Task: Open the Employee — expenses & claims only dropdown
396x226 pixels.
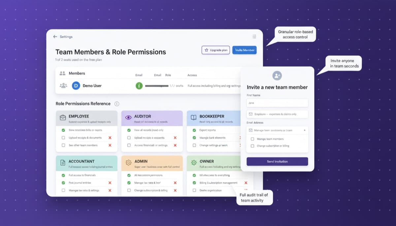Action: pos(277,114)
